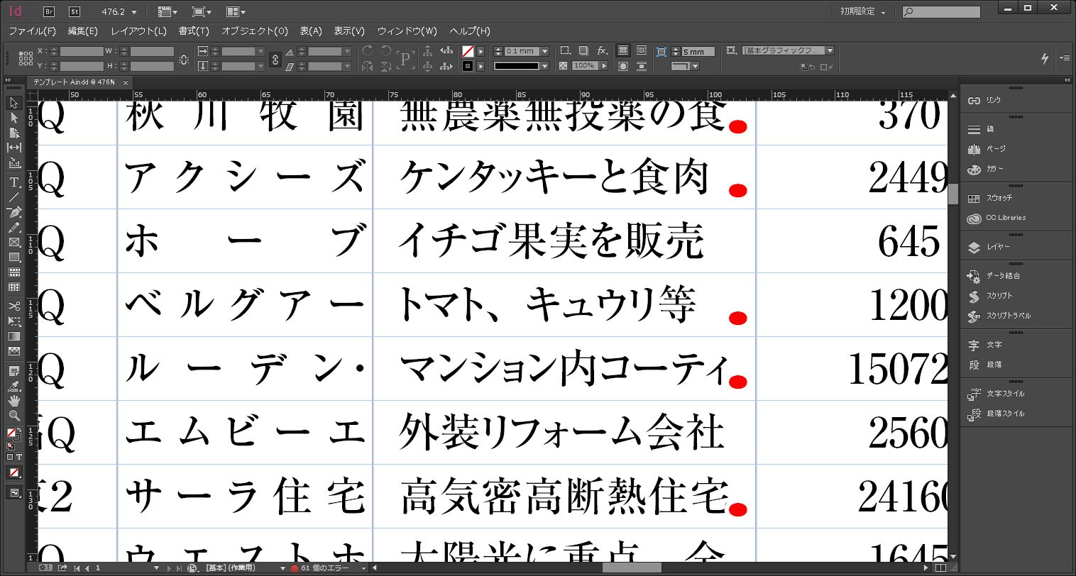Enable wrap around object shape
The height and width of the screenshot is (576, 1076).
pos(622,66)
